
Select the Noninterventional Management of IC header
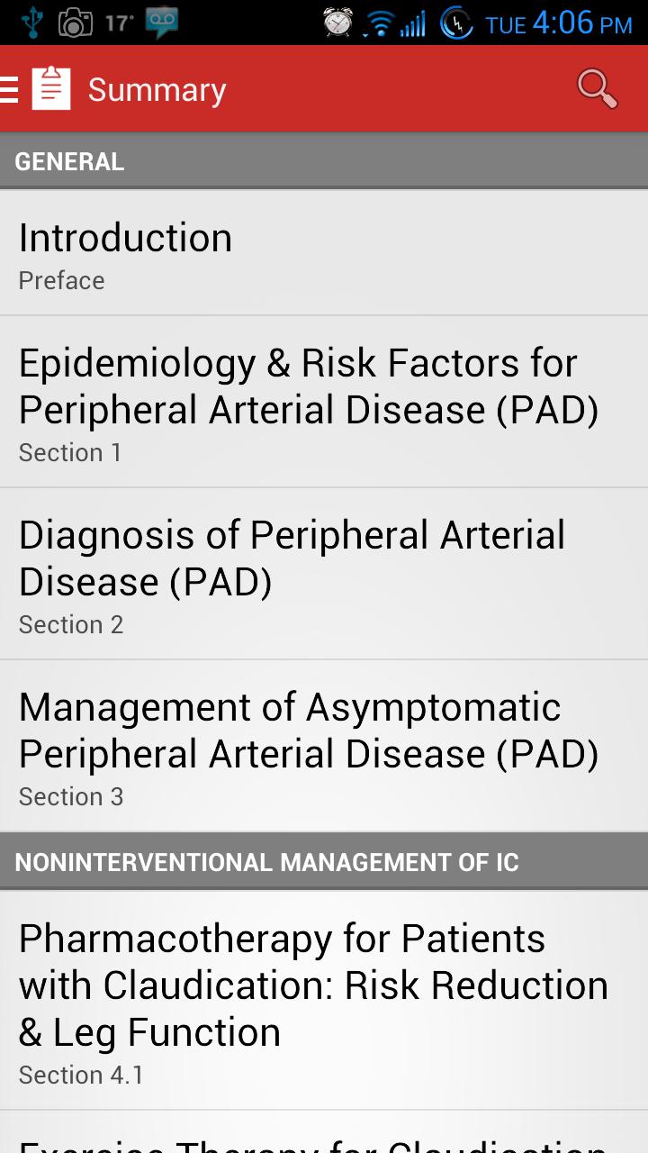(x=324, y=862)
